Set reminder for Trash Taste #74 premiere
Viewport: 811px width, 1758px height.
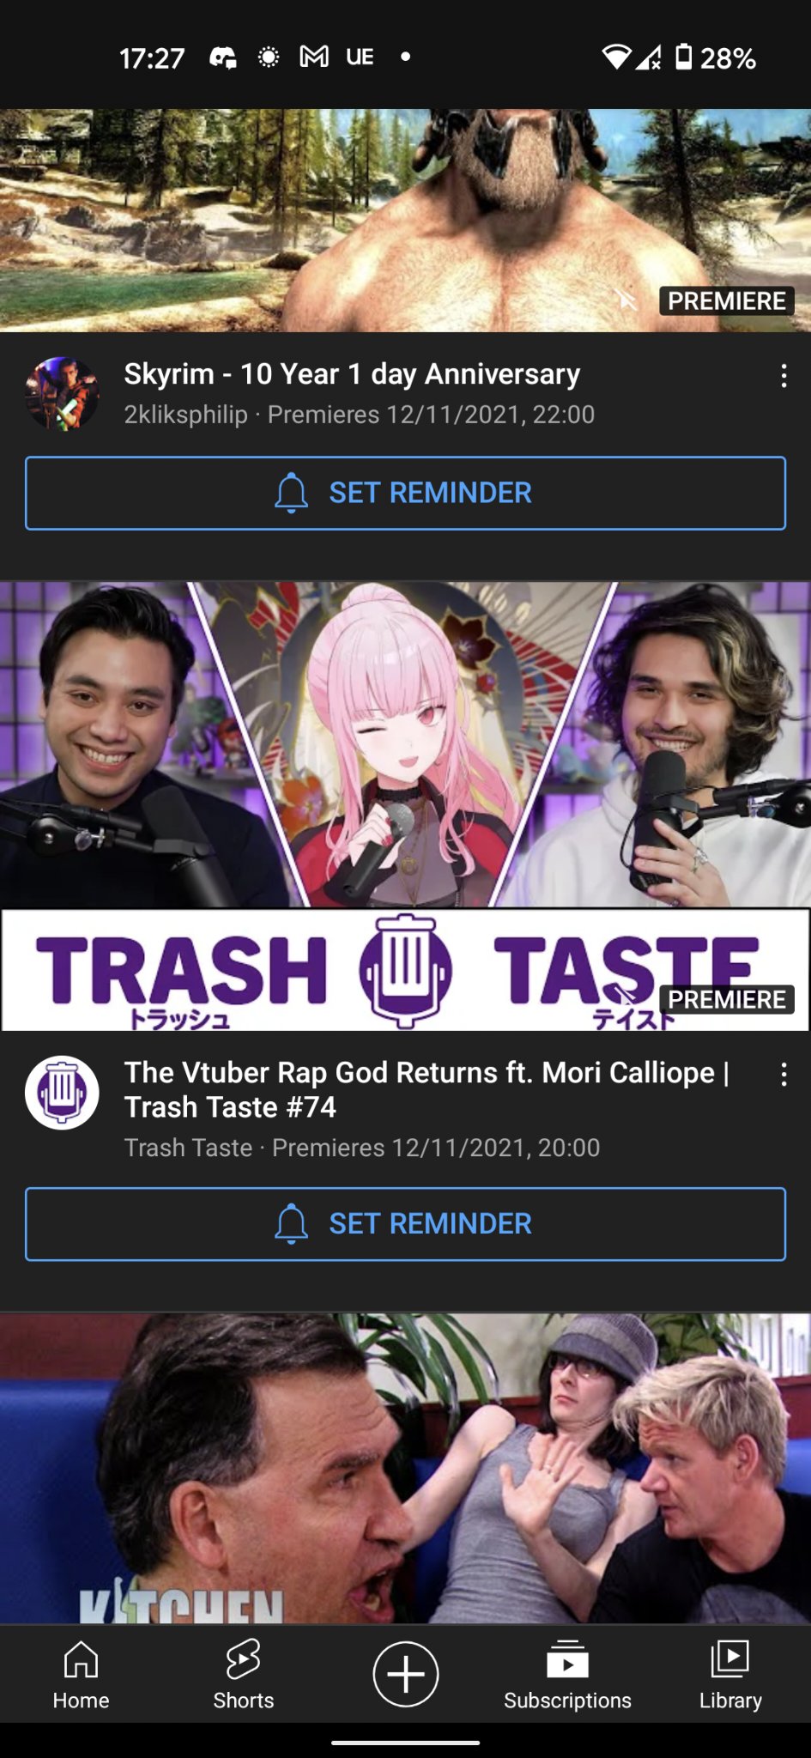(x=405, y=1224)
